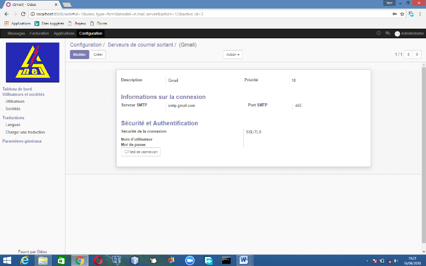Select Utilisateurs in the sidebar
This screenshot has width=426, height=266.
coord(15,101)
